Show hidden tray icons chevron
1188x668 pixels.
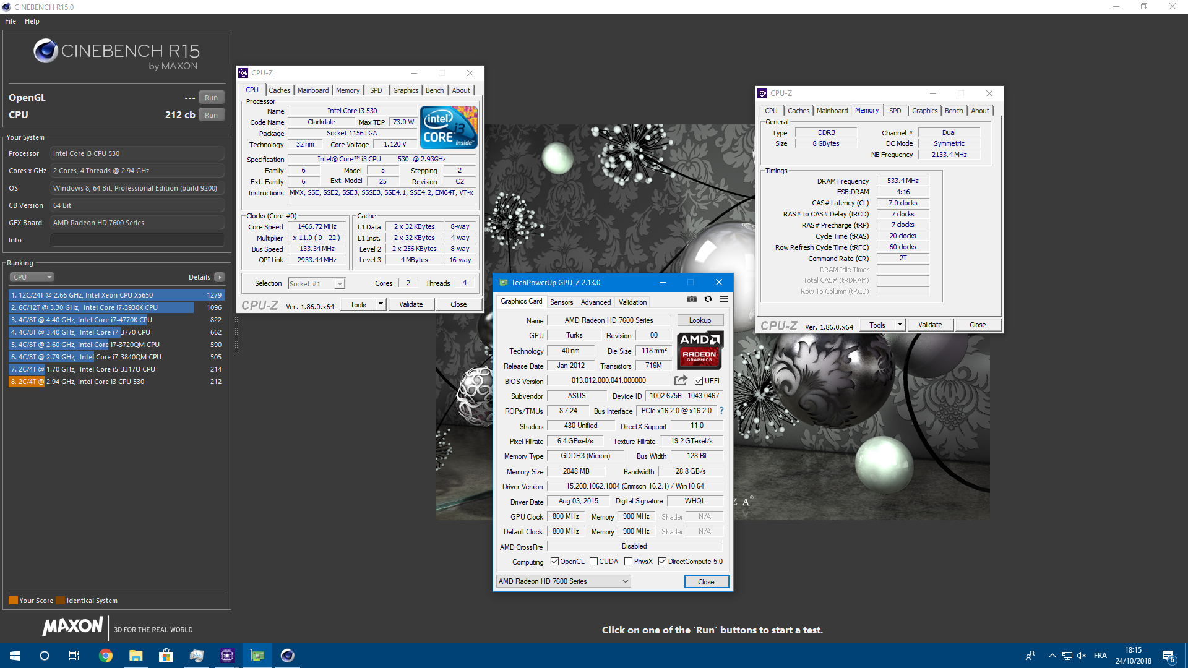click(1052, 656)
